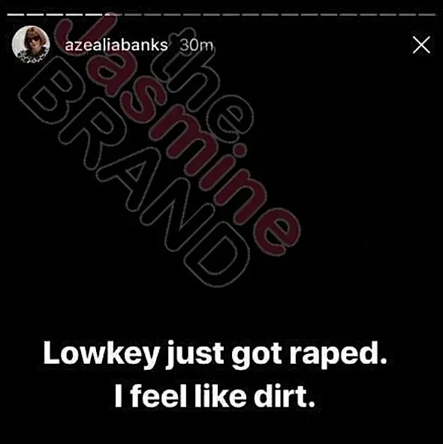
Task: Select the fifth filled progress segment
Action: [x=94, y=14]
